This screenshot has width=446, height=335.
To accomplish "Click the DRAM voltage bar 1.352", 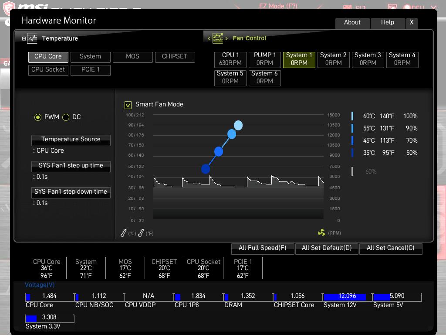I will 248,297.
